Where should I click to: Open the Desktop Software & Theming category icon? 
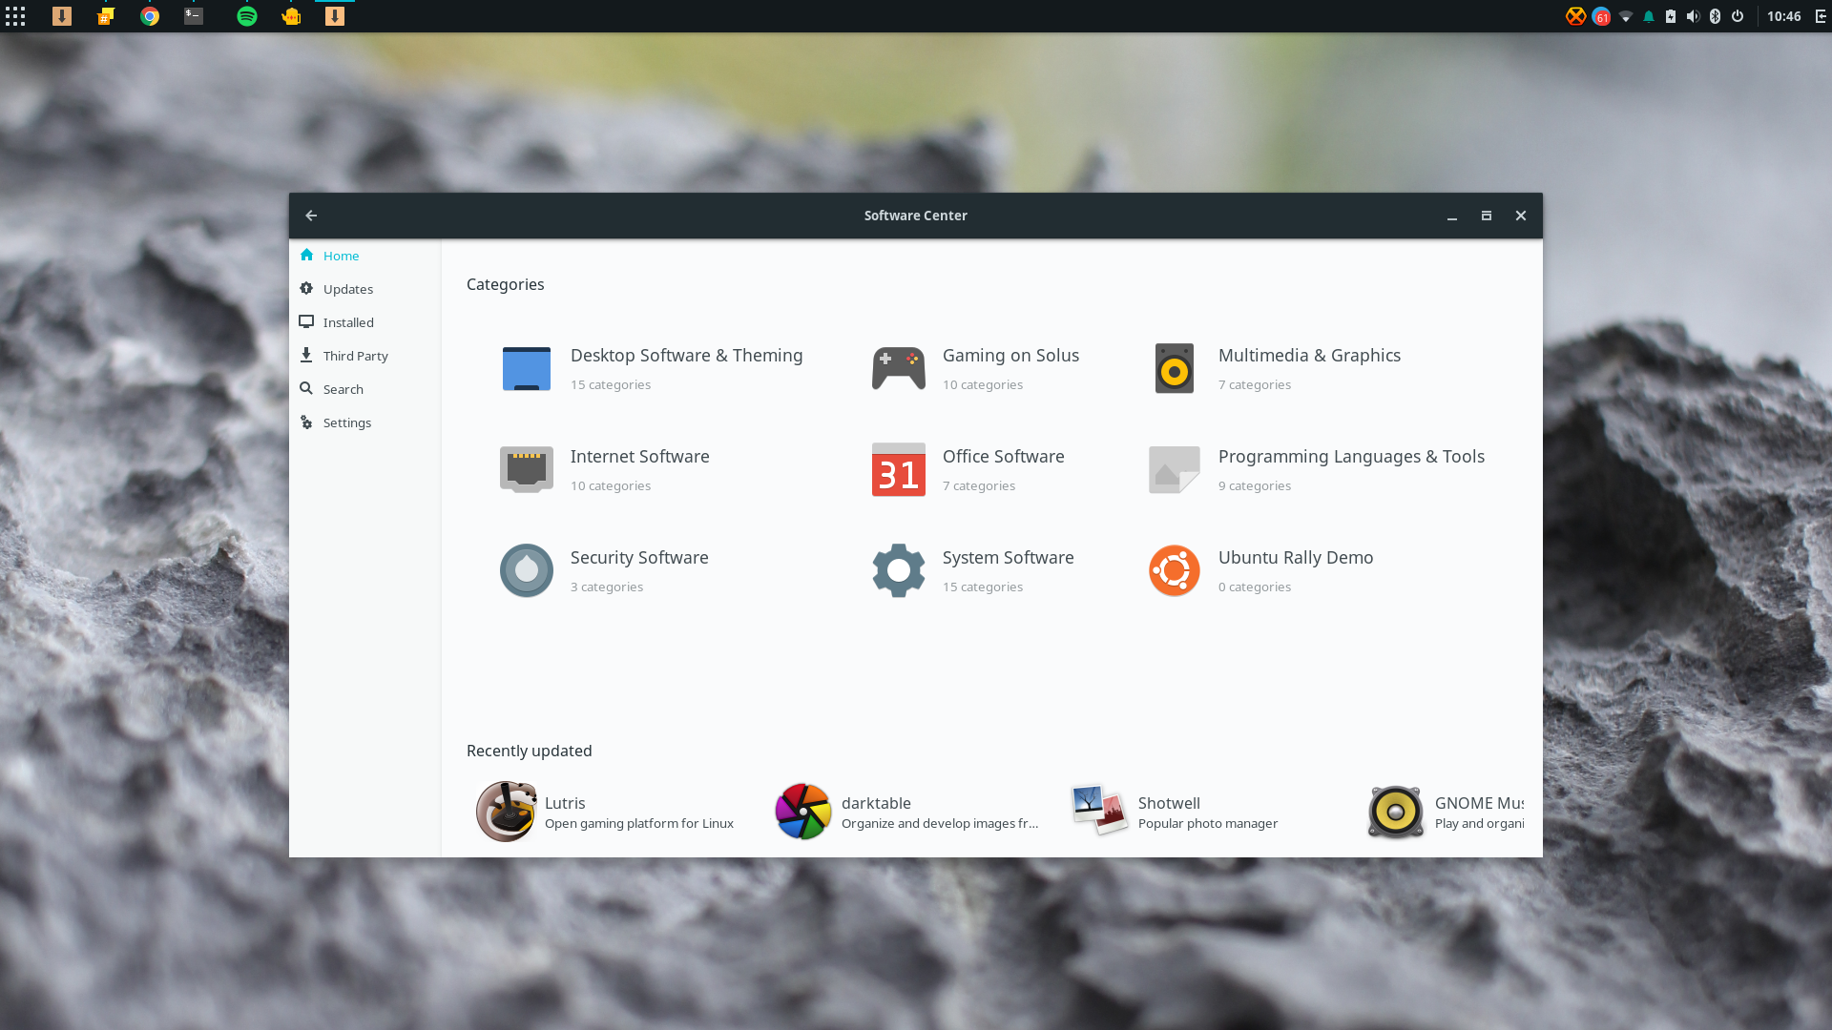pyautogui.click(x=527, y=369)
